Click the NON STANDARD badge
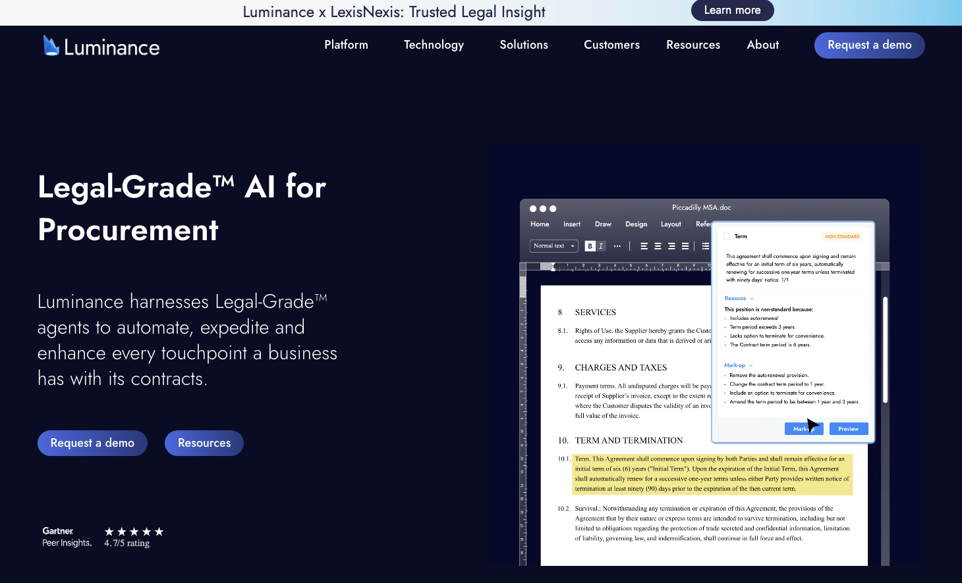 click(x=842, y=236)
